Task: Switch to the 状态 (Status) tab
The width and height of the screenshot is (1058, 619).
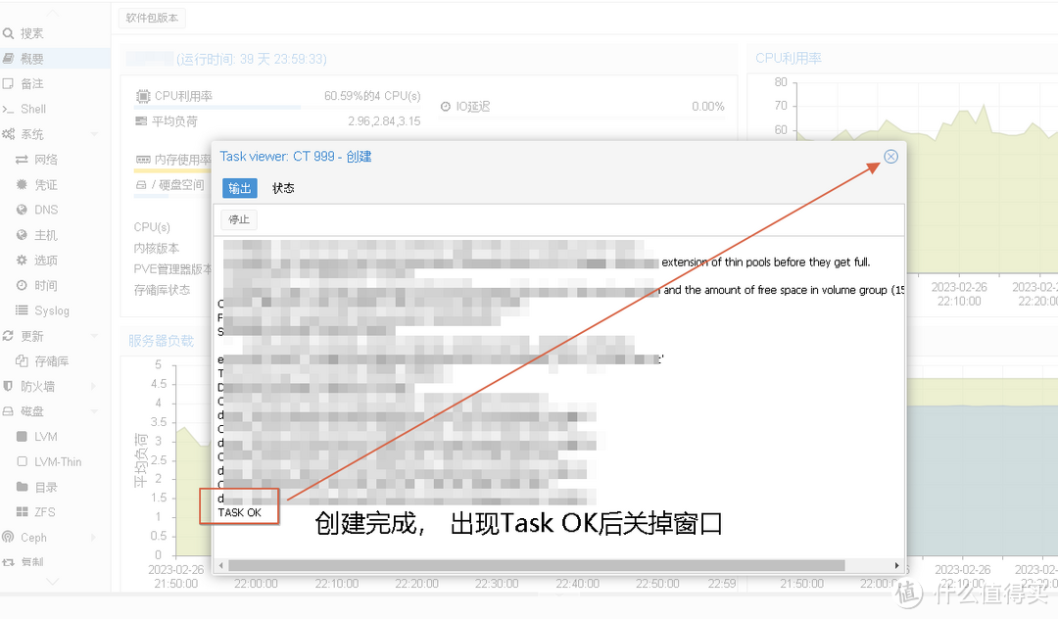Action: tap(283, 187)
